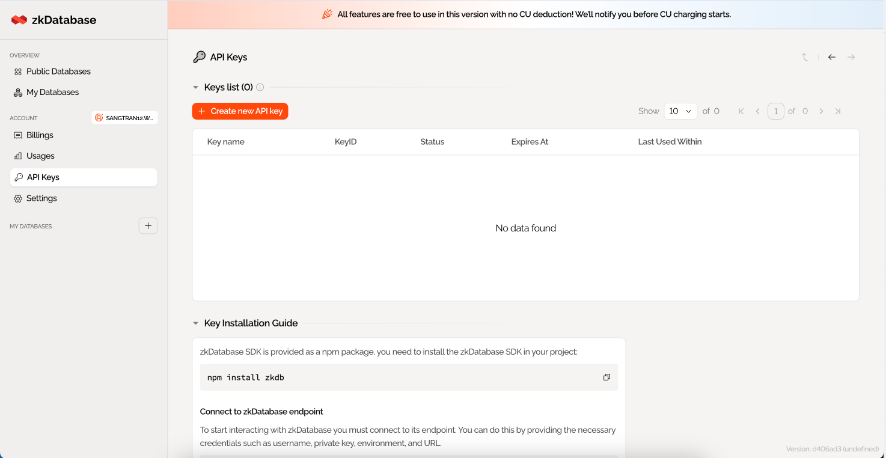The width and height of the screenshot is (886, 458).
Task: Click the page number input field
Action: [x=776, y=111]
